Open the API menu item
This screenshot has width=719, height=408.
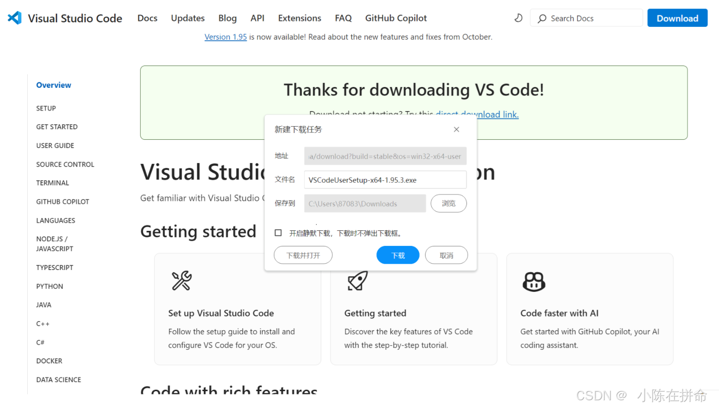click(257, 18)
